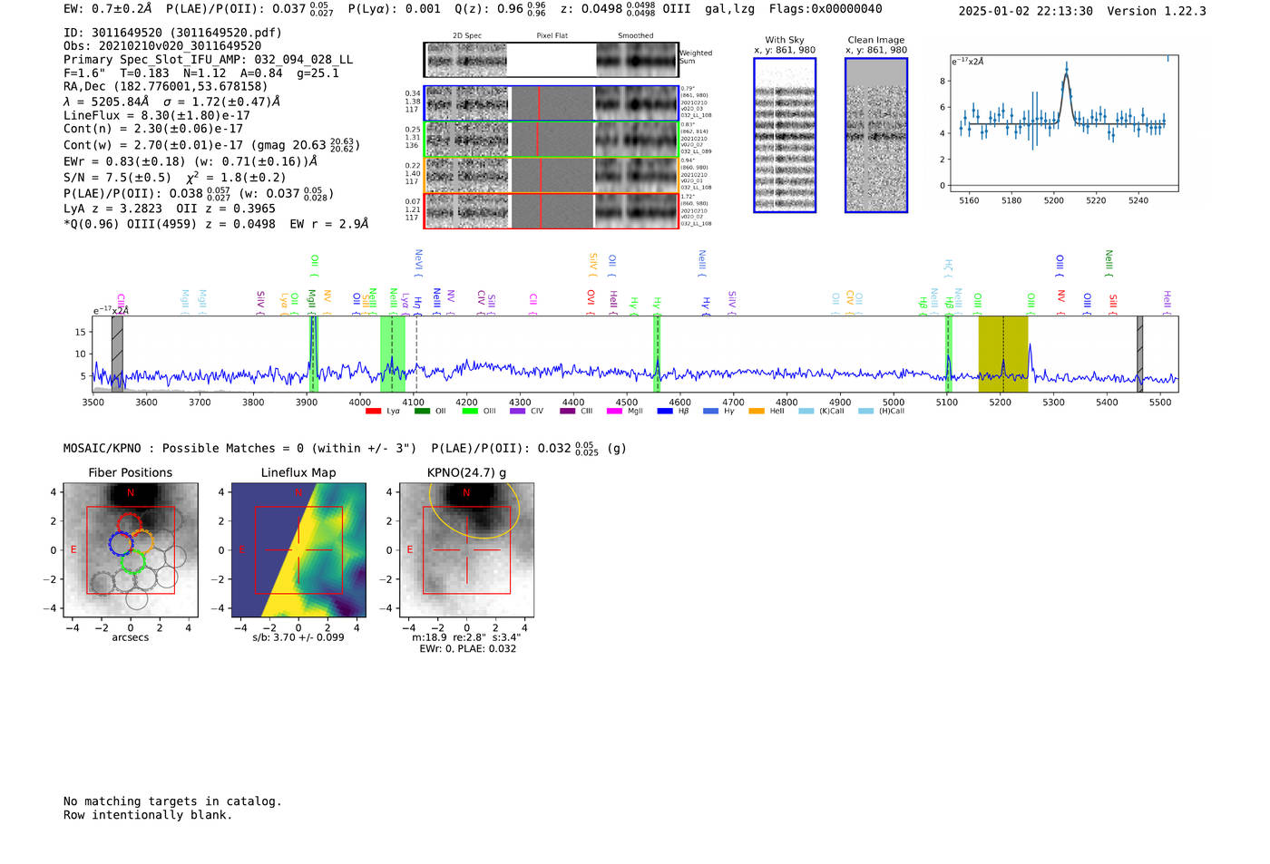Select the red dashed fiber circle
The height and width of the screenshot is (864, 1270).
pos(130,524)
